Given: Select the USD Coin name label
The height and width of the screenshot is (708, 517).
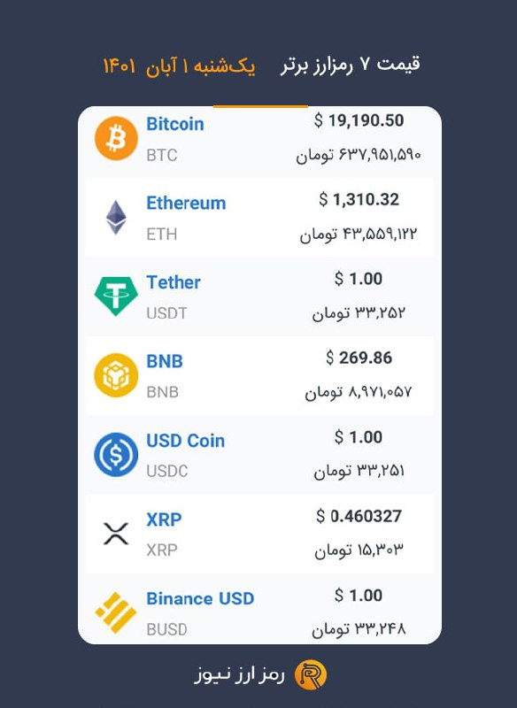Looking at the screenshot, I should pos(186,441).
